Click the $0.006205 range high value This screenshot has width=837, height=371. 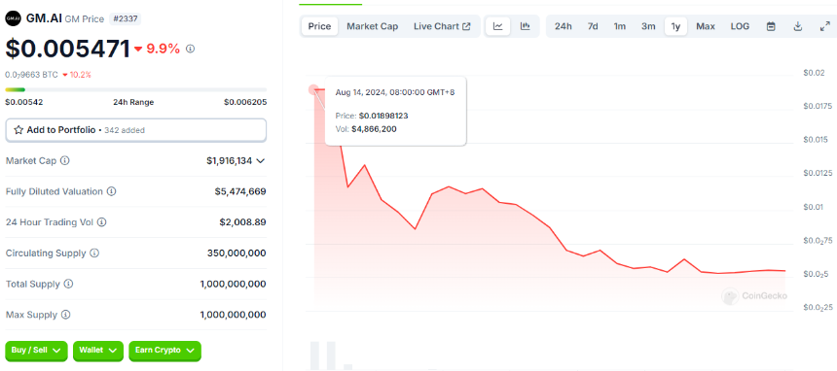pyautogui.click(x=245, y=102)
